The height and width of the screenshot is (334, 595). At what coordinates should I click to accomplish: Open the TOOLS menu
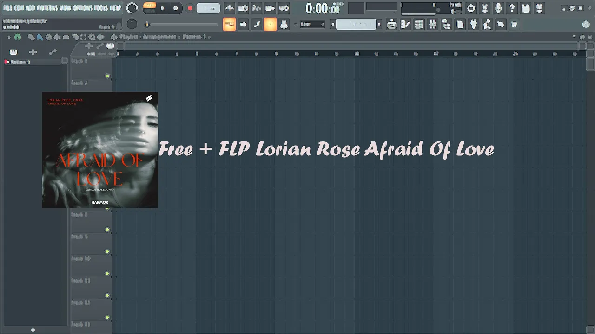[x=101, y=8]
